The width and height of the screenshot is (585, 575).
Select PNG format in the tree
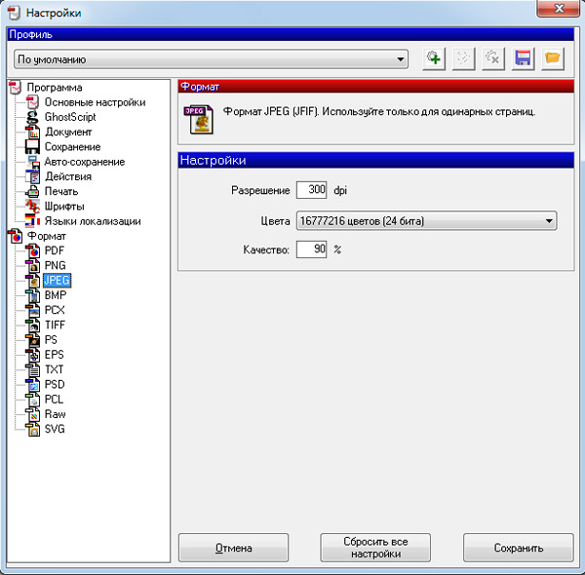point(55,265)
